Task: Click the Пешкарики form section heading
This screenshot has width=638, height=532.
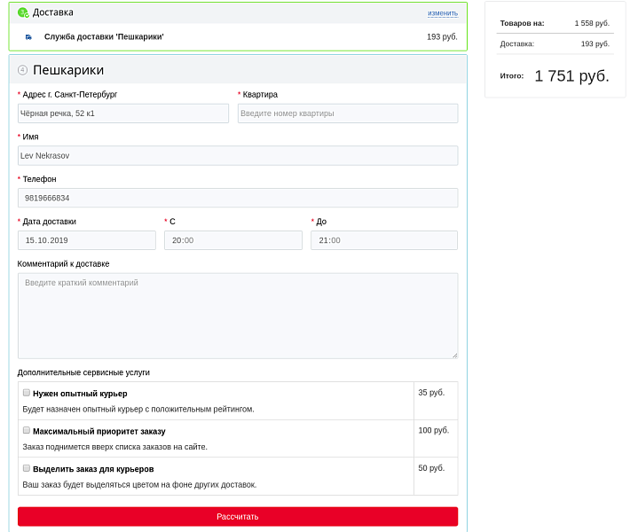Action: 68,70
